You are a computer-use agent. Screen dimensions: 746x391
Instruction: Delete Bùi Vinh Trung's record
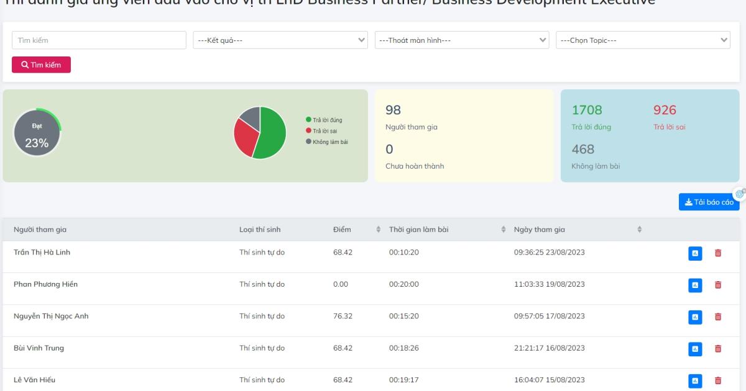[x=718, y=349]
